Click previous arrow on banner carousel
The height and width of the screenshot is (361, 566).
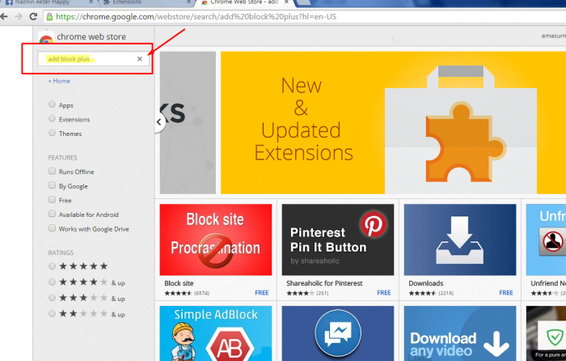point(159,122)
